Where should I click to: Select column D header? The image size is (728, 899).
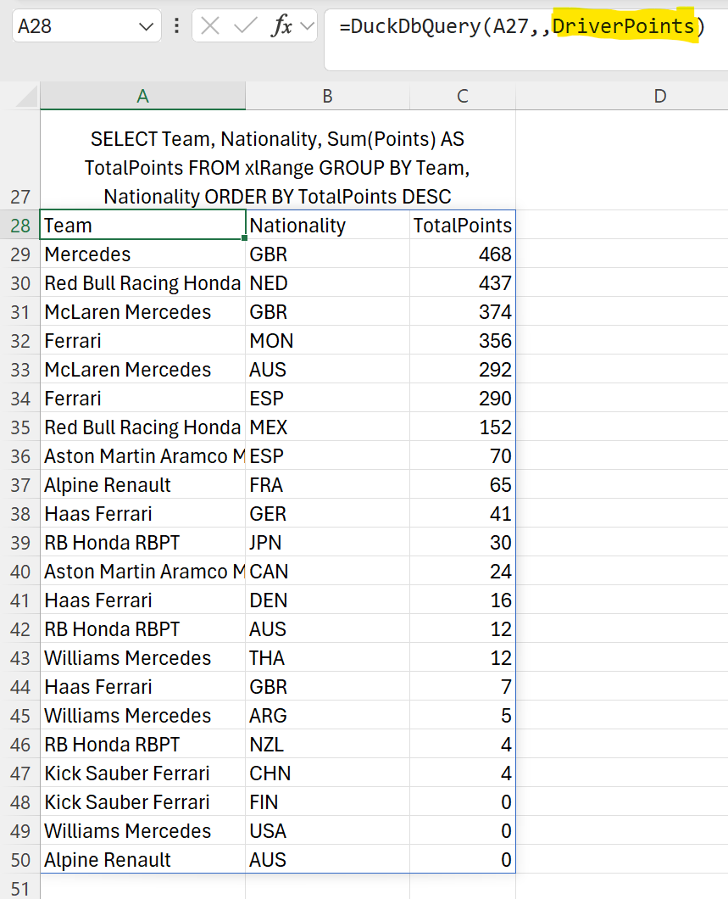(x=659, y=96)
